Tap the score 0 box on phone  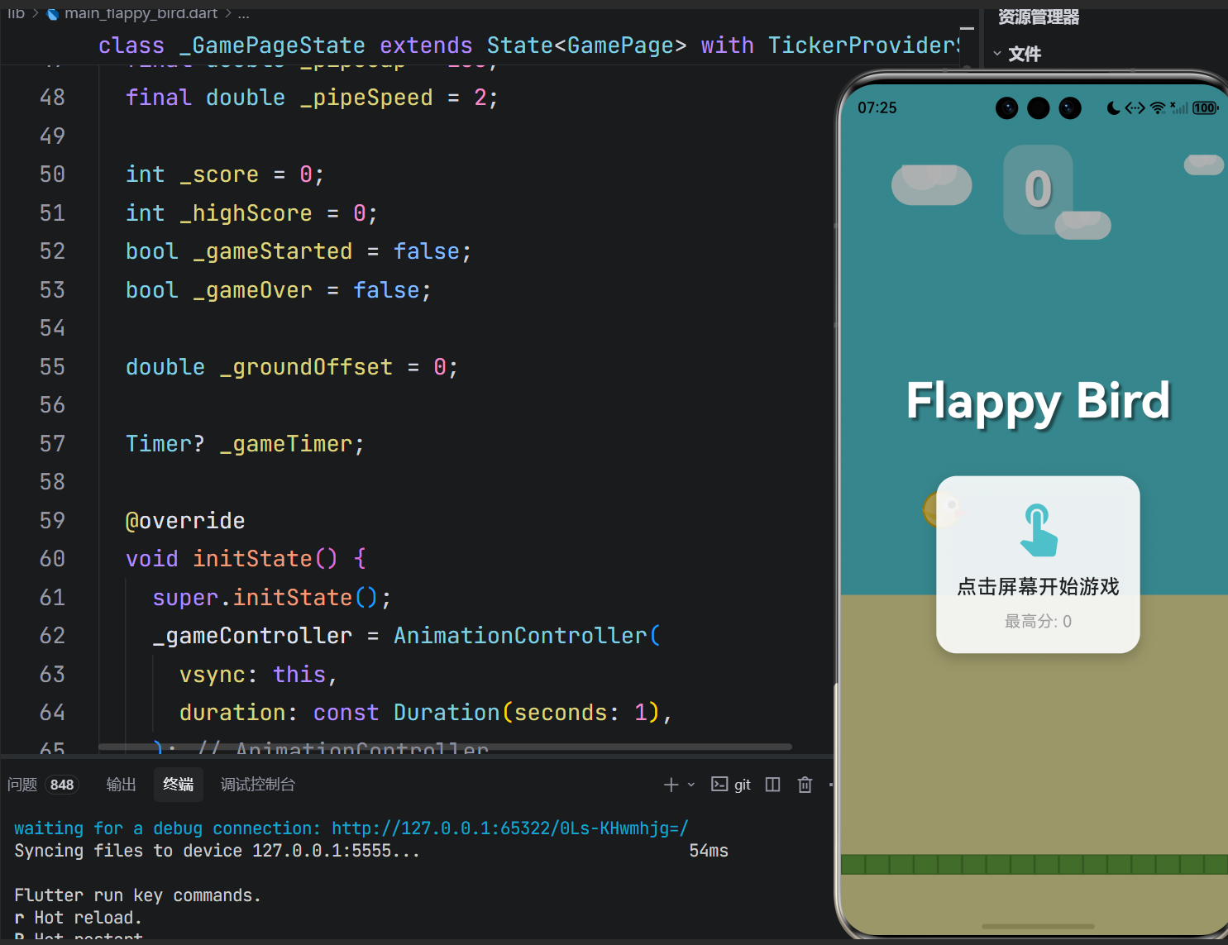pos(1038,189)
